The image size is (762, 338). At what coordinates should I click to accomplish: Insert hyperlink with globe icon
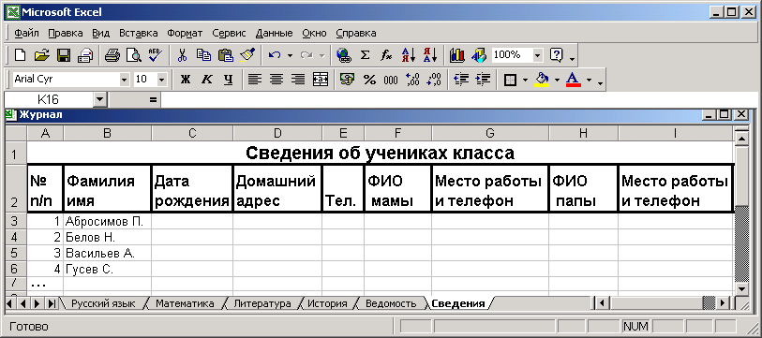pyautogui.click(x=344, y=55)
